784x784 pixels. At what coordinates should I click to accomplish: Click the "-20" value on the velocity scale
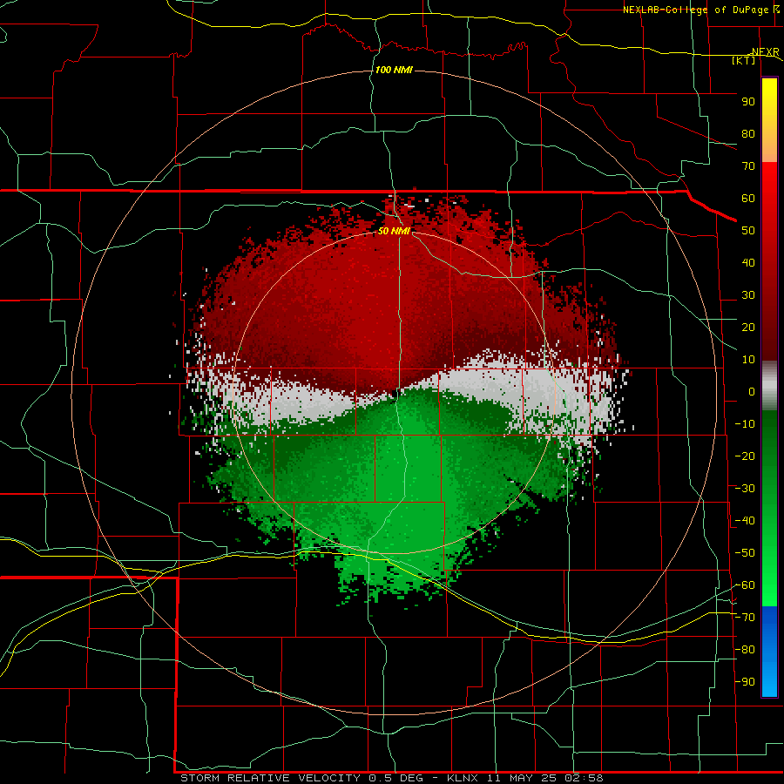point(745,456)
